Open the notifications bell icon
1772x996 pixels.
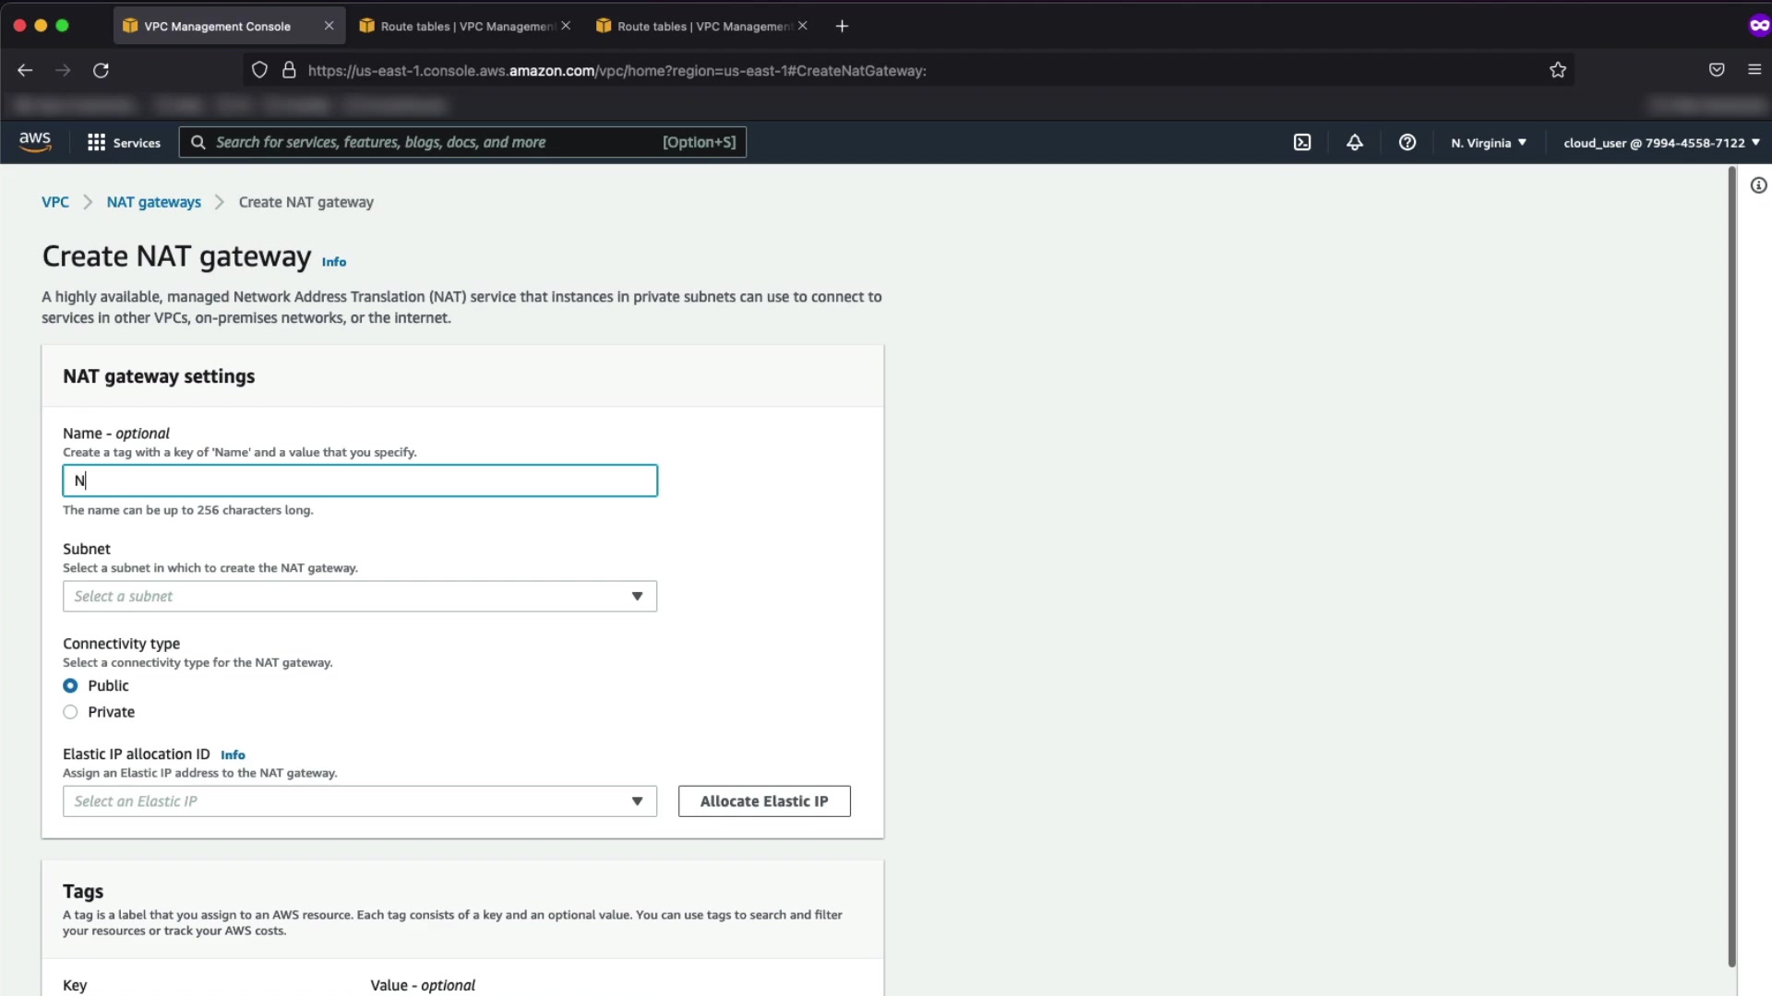tap(1355, 142)
